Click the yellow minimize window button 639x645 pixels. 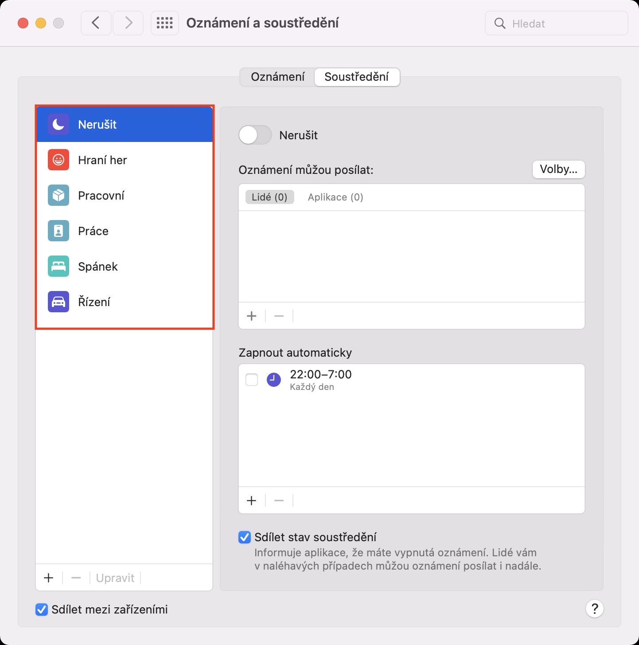pyautogui.click(x=41, y=23)
